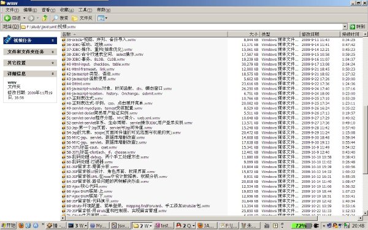Open the 帮助 menu

pyautogui.click(x=104, y=10)
